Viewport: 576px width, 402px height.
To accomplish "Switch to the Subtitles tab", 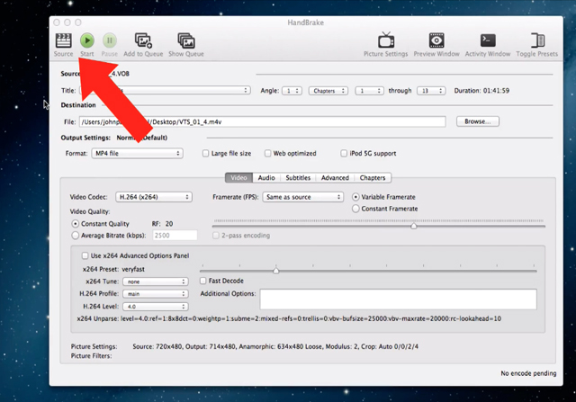I will click(x=298, y=178).
